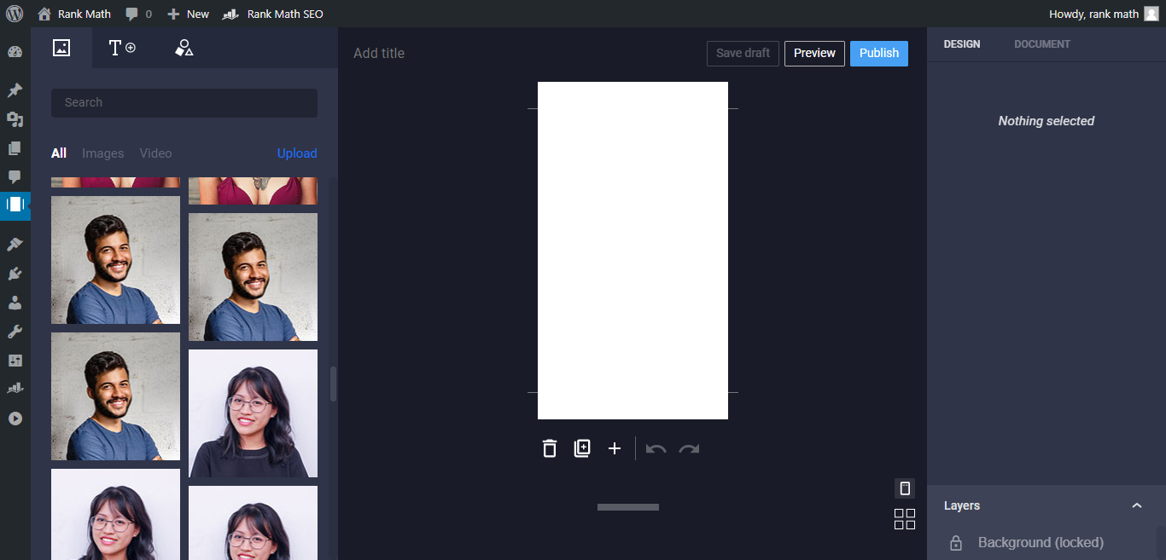The width and height of the screenshot is (1166, 560).
Task: Open the comments bubble in admin bar
Action: click(x=138, y=14)
